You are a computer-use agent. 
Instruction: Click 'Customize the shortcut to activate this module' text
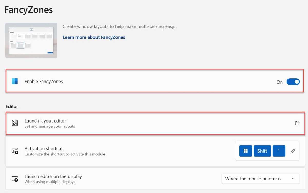click(x=65, y=154)
